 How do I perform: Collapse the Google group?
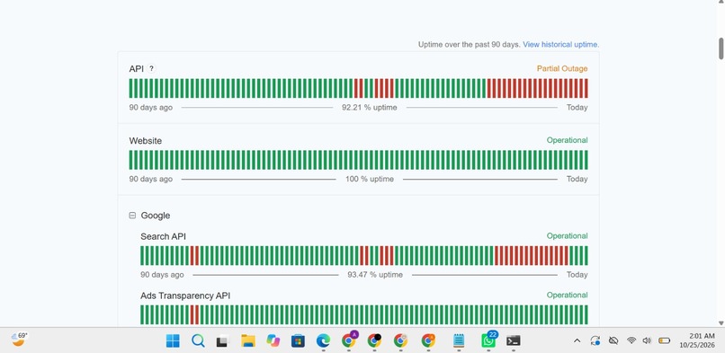(x=132, y=216)
